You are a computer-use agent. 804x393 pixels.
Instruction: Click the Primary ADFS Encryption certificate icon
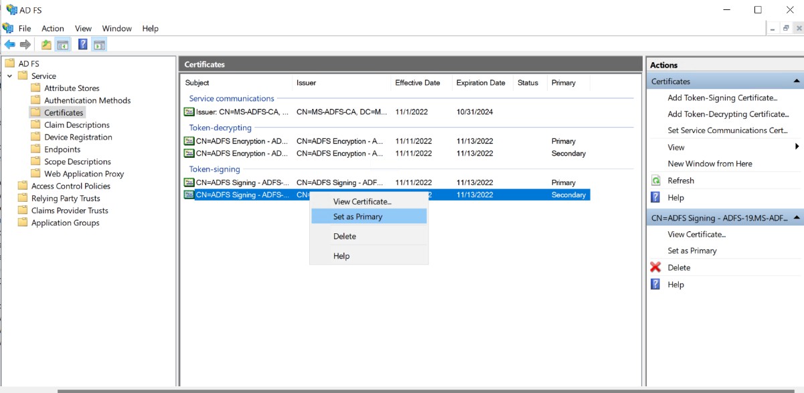point(189,141)
